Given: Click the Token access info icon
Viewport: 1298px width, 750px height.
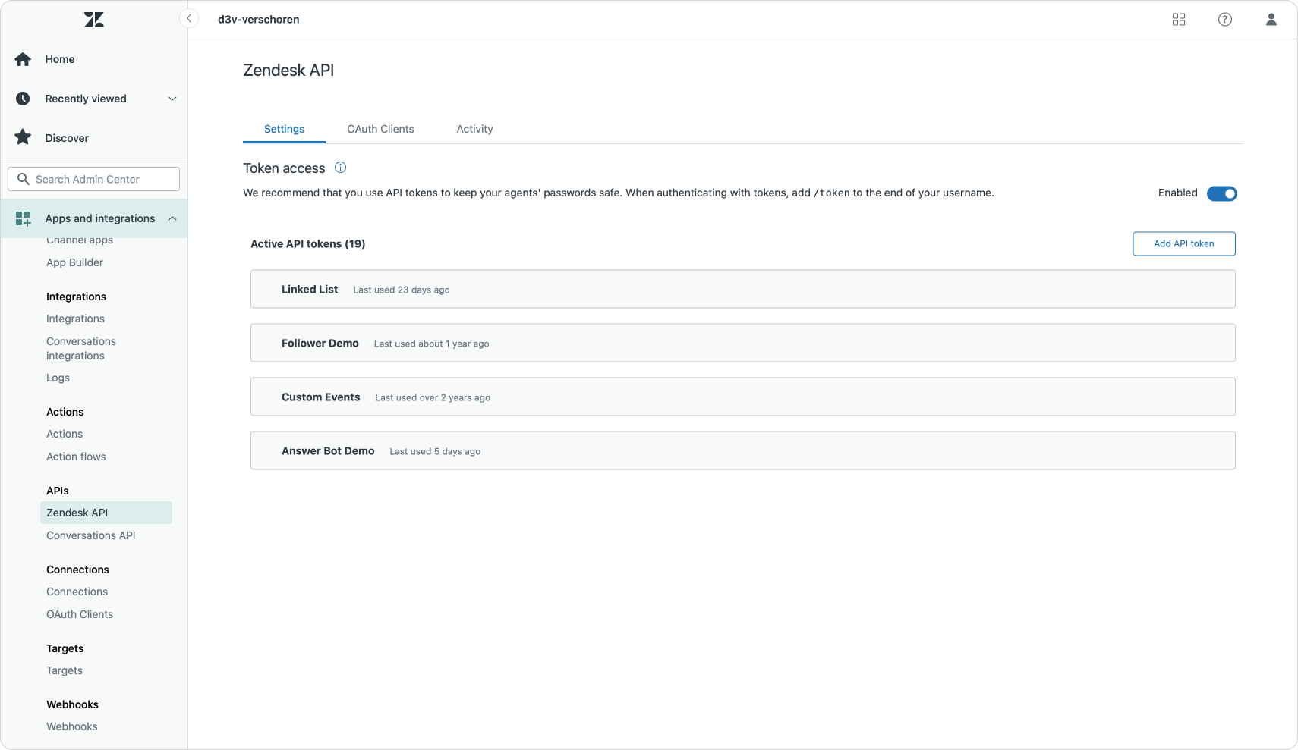Looking at the screenshot, I should coord(341,168).
